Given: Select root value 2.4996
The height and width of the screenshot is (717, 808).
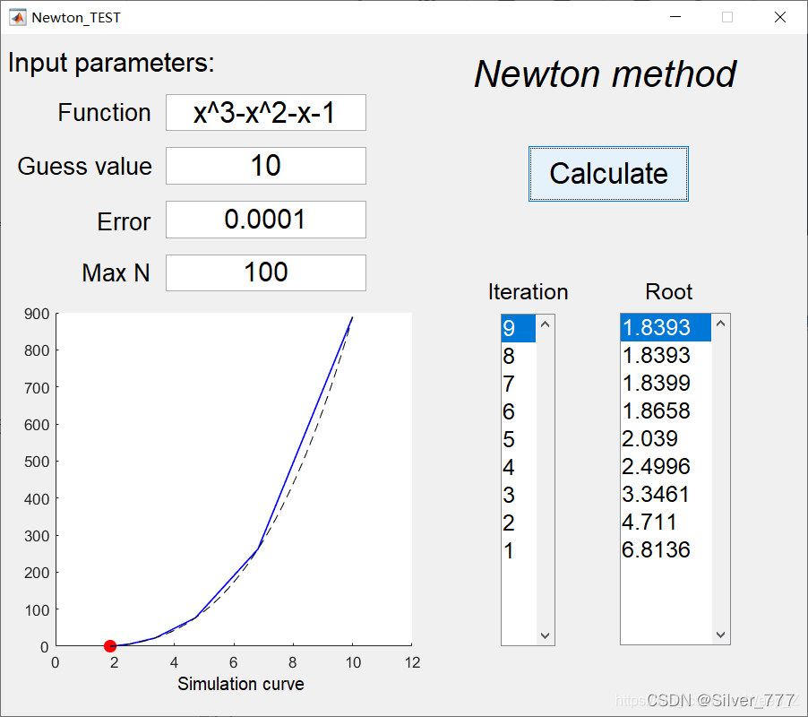Looking at the screenshot, I should (x=666, y=467).
